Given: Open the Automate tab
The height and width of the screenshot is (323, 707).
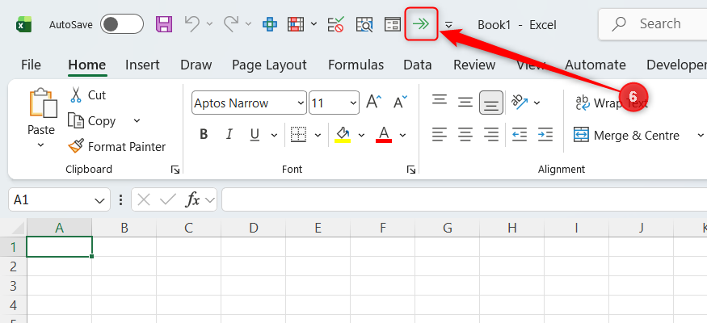Looking at the screenshot, I should (x=595, y=65).
